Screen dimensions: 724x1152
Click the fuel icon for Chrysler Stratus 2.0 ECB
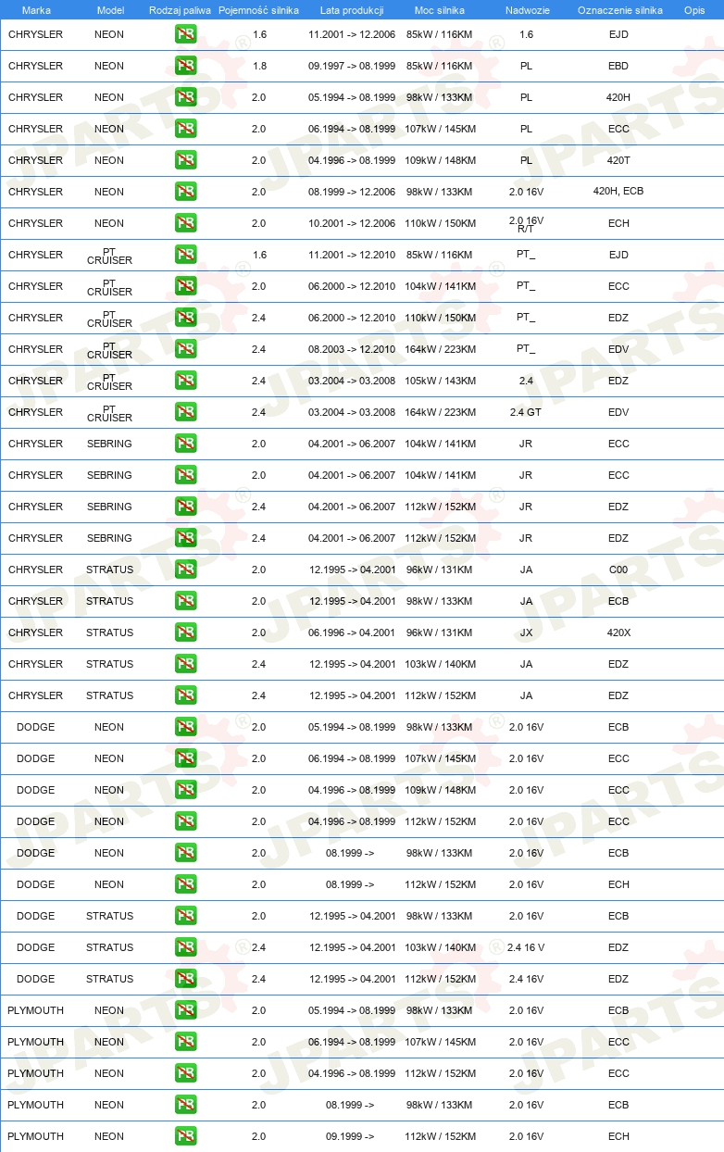click(186, 601)
